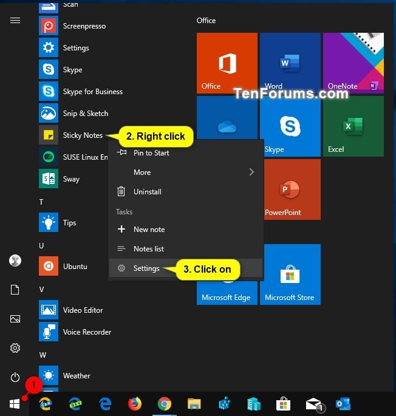Open Screenpresso from the app list
Viewport: 396px width, 416px height.
tap(72, 26)
